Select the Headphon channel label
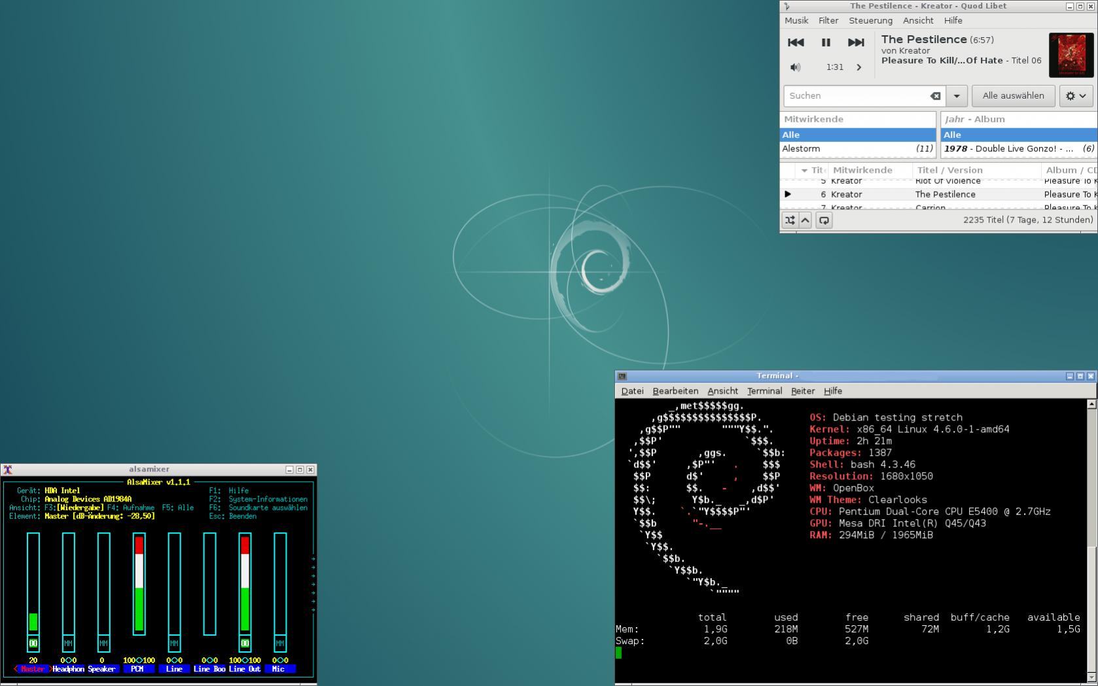1098x686 pixels. click(68, 669)
